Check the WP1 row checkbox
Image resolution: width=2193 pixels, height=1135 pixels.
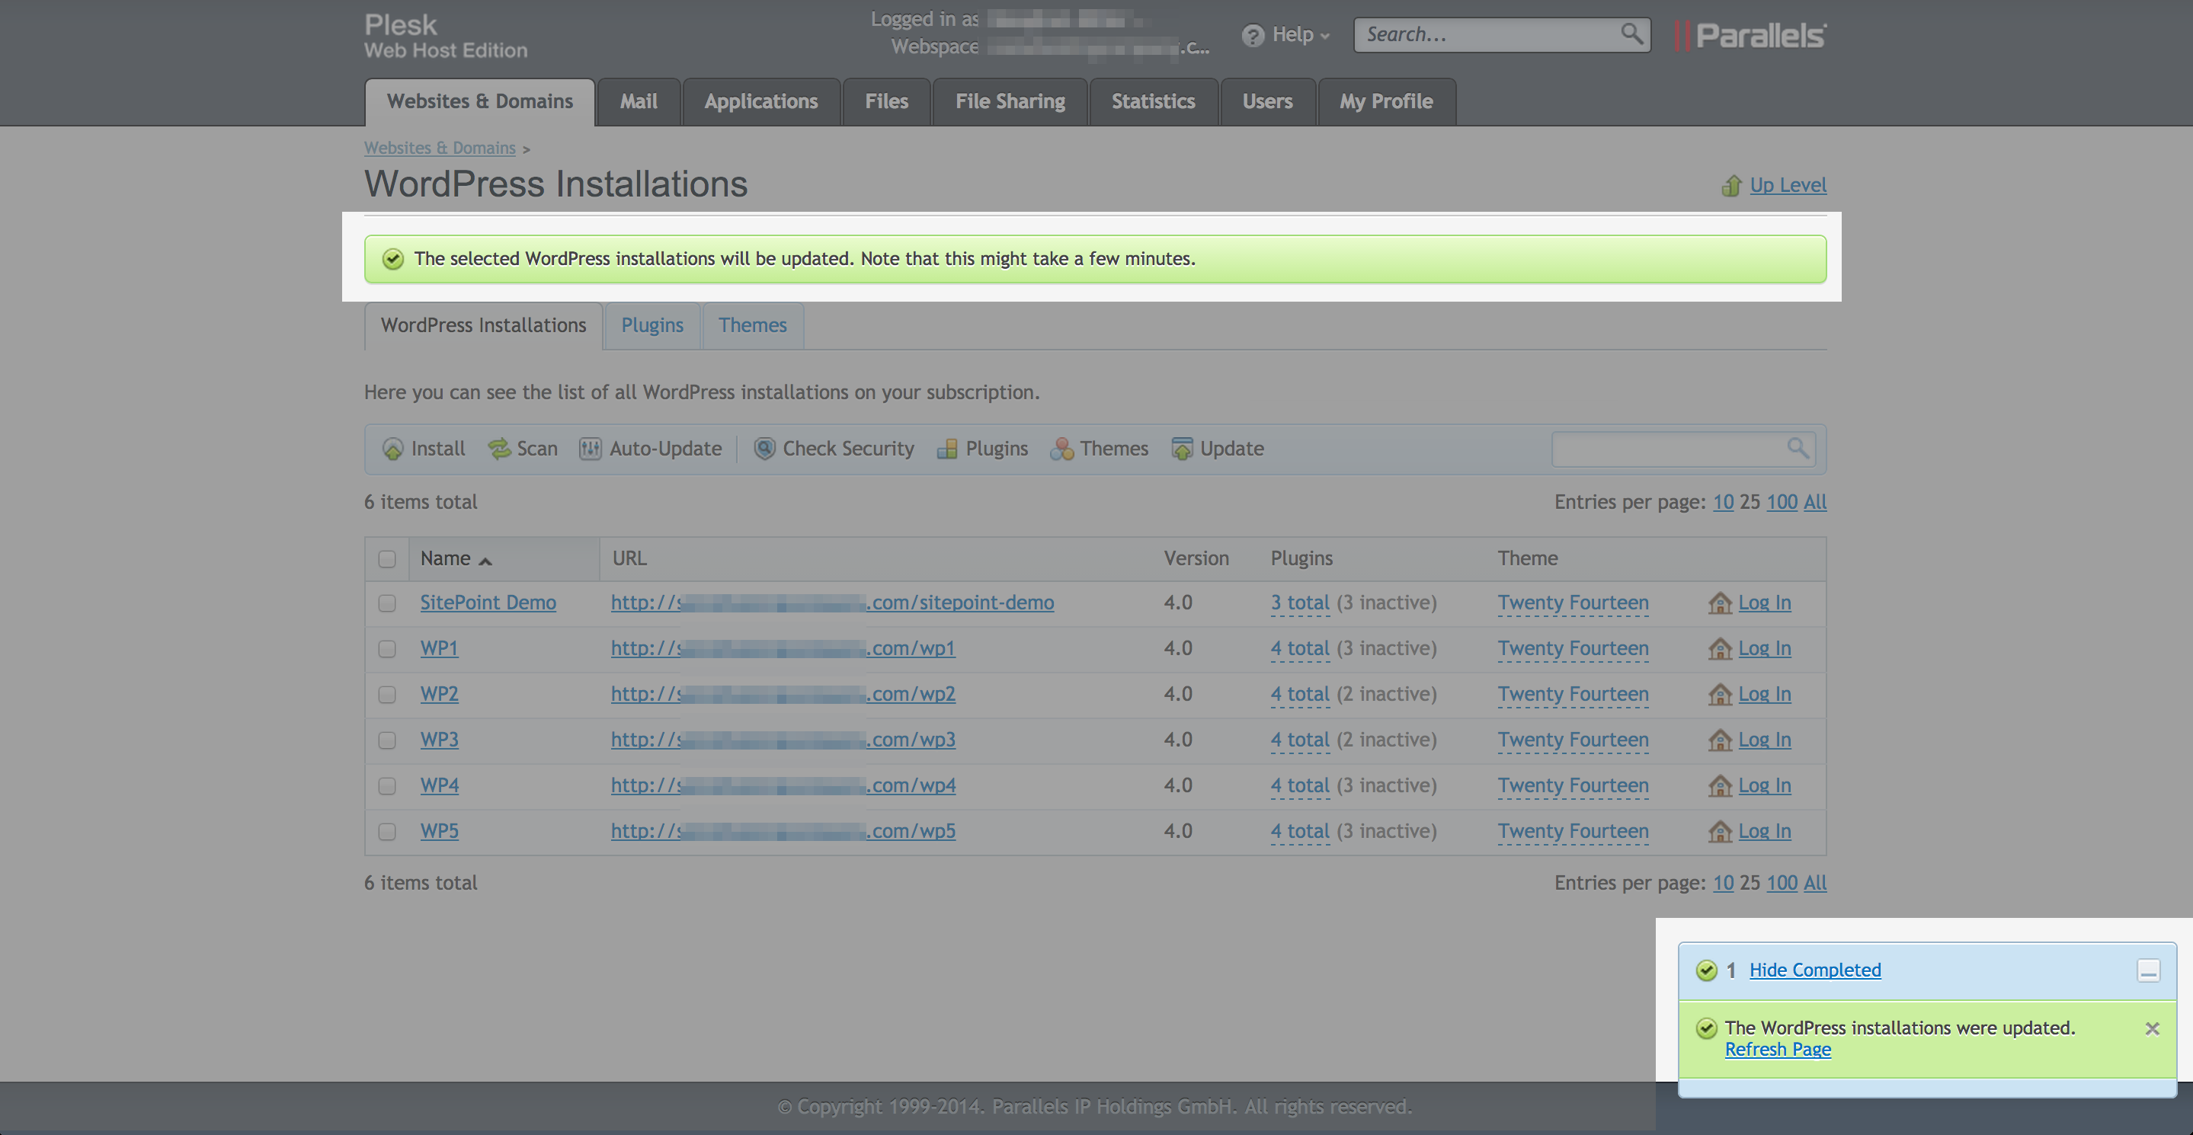387,649
